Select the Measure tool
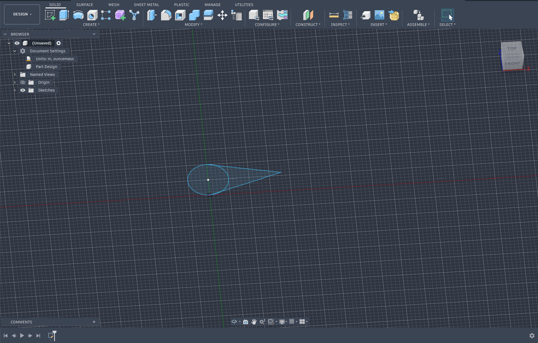Viewport: 538px width, 343px height. click(334, 15)
